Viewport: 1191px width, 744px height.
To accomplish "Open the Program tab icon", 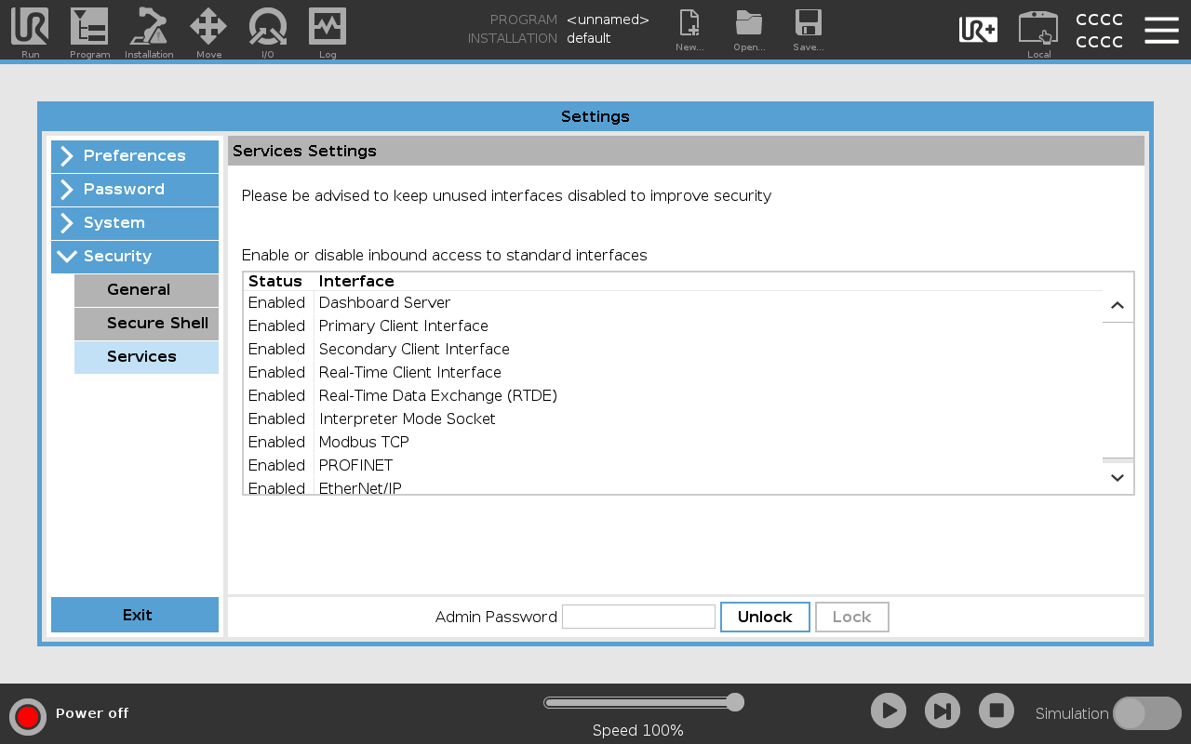I will (x=89, y=28).
